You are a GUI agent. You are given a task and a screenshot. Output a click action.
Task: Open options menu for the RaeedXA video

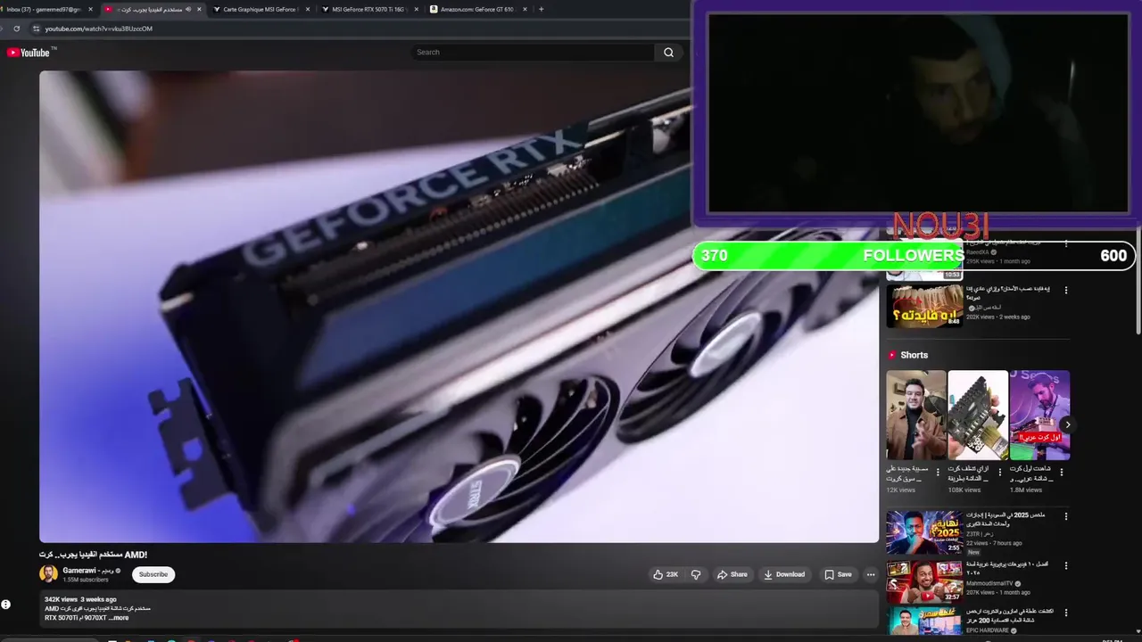(1065, 243)
